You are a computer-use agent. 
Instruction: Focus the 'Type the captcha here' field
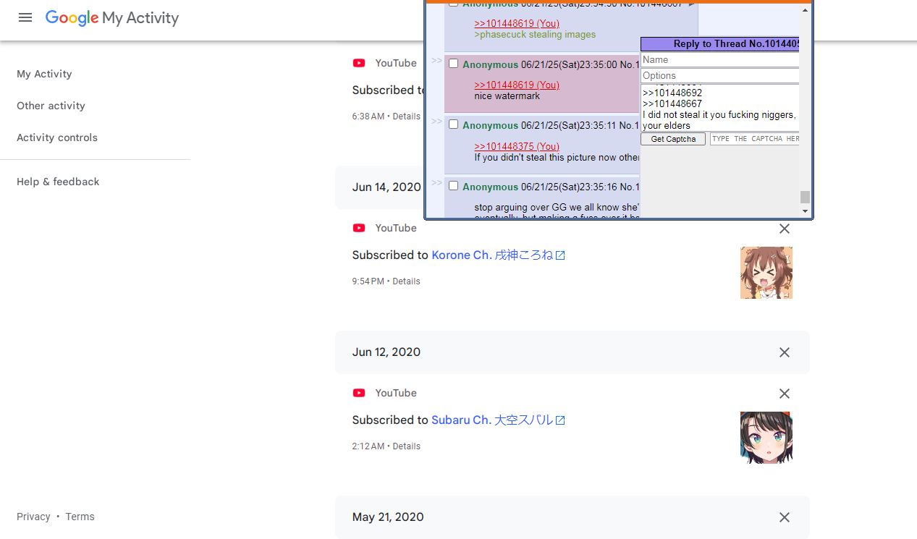(755, 139)
